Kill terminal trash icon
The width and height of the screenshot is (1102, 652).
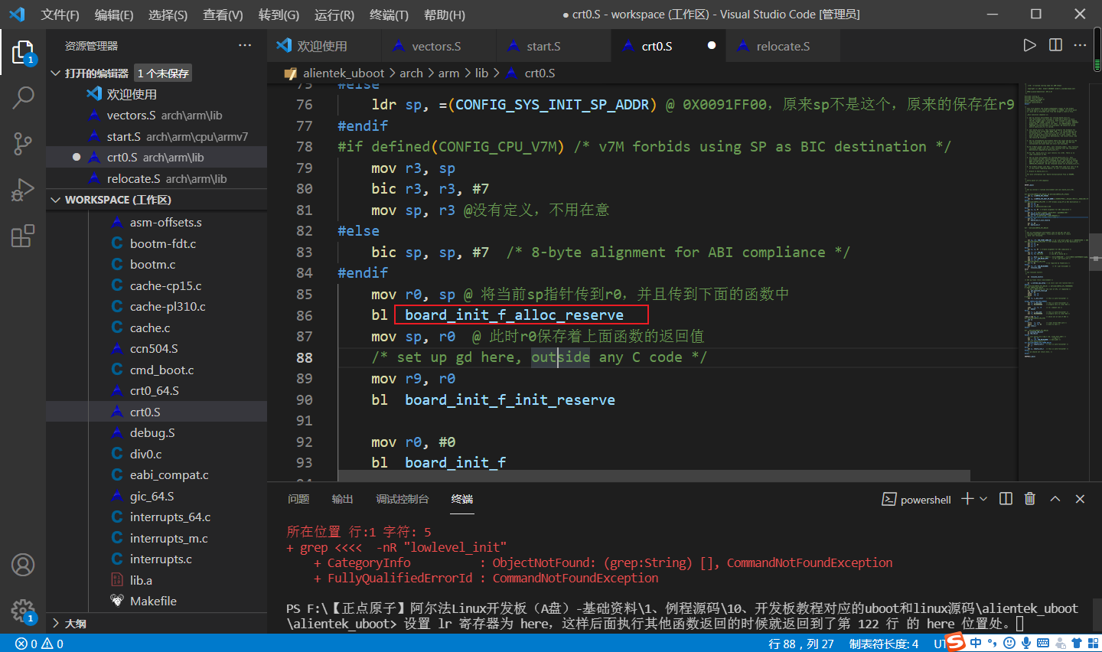1030,499
